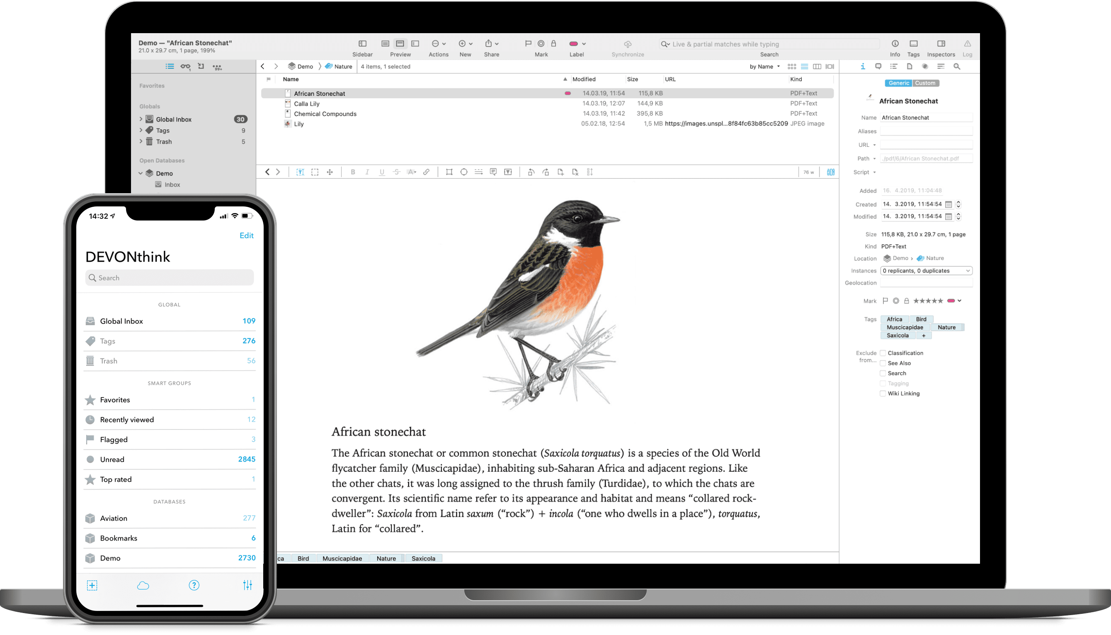Screen dimensions: 1111x635
Task: Set star rating in Info inspector
Action: pyautogui.click(x=927, y=301)
